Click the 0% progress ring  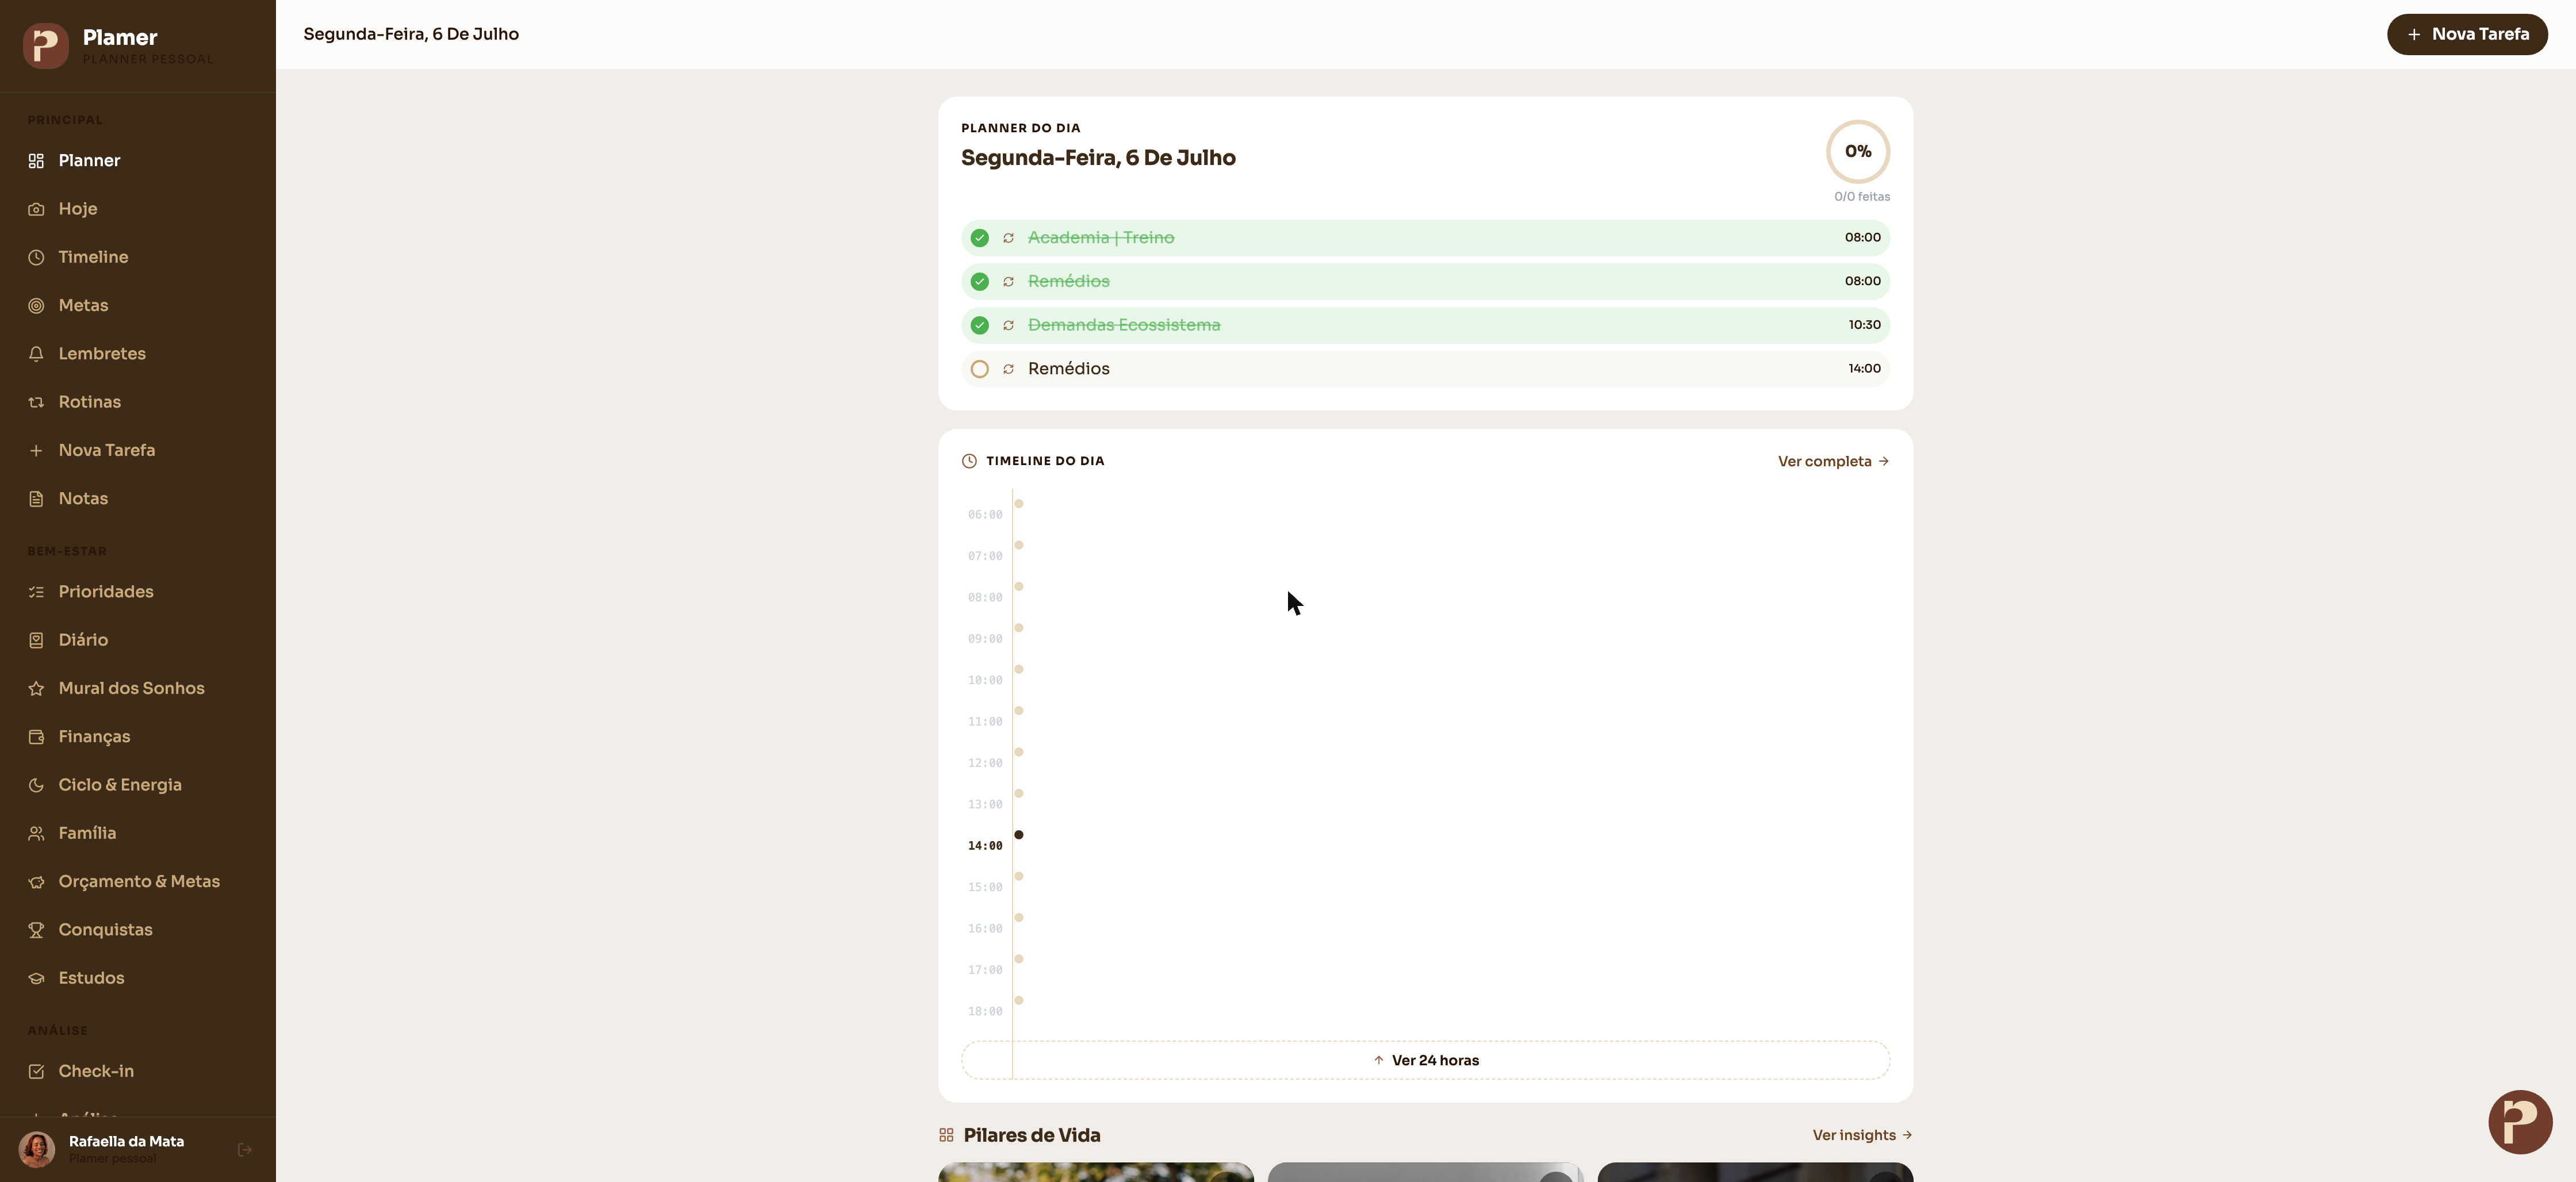point(1858,152)
